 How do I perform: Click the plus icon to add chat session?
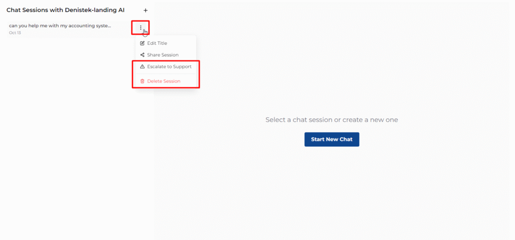145,10
